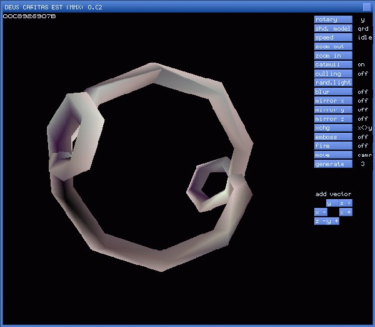Click the xchg axis swap button

[x=333, y=128]
